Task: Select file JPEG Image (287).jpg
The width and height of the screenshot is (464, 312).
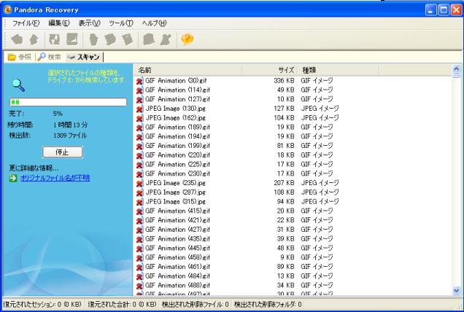Action: tap(176, 192)
